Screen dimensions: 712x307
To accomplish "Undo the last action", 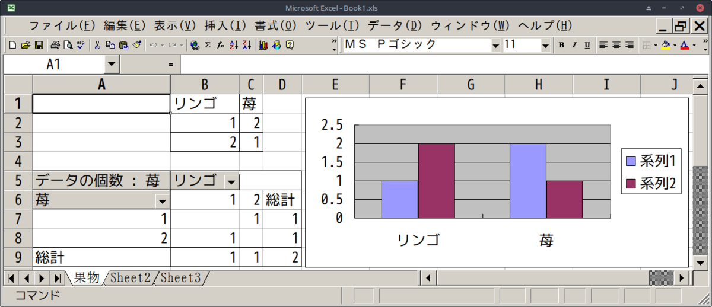I will tap(152, 45).
